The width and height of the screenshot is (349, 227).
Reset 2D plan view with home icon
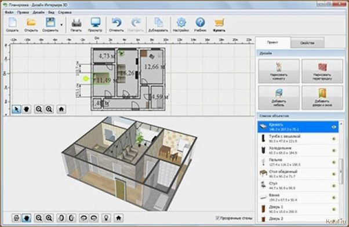click(61, 109)
